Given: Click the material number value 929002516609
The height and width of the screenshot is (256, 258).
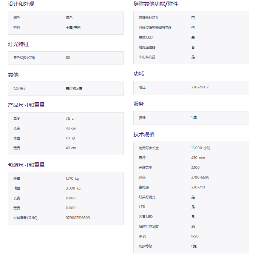Looking at the screenshot, I should 78,218.
